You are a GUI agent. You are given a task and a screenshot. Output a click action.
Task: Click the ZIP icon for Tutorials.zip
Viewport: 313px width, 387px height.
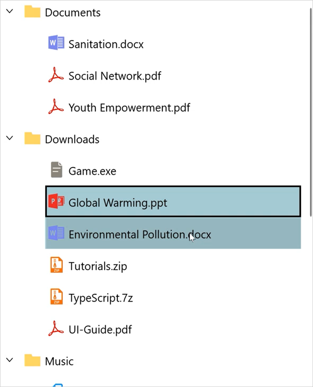pyautogui.click(x=56, y=266)
